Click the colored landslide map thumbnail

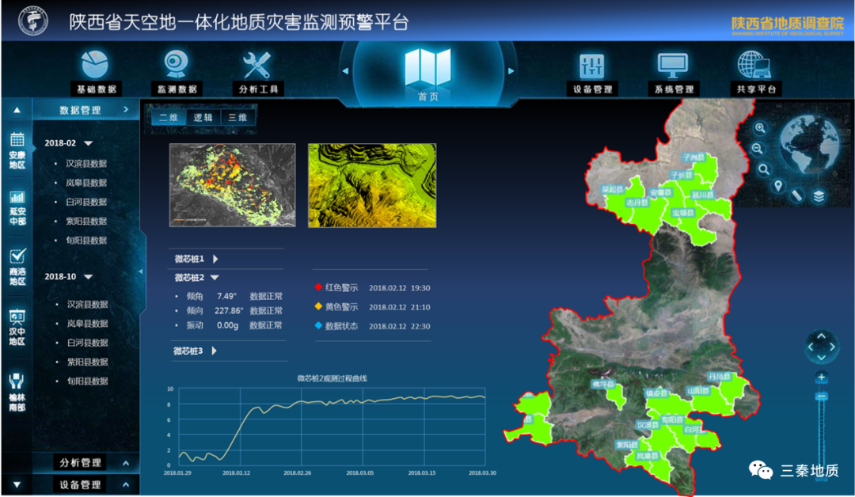click(232, 185)
